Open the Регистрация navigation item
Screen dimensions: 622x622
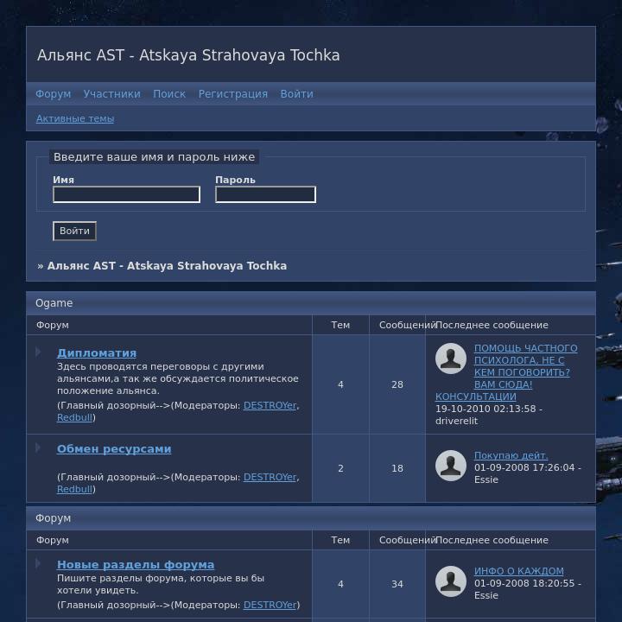click(x=233, y=94)
